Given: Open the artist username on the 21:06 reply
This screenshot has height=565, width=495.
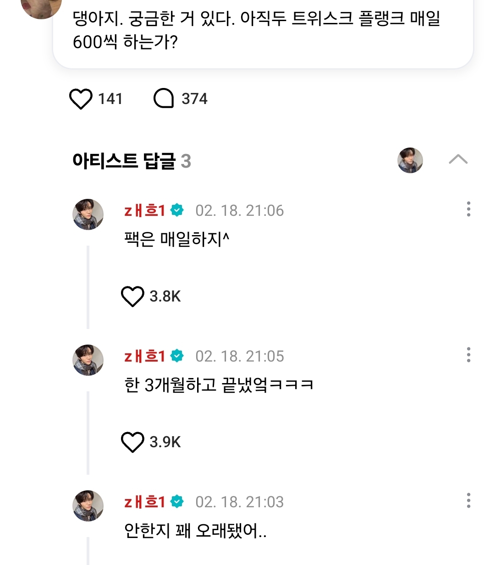Looking at the screenshot, I should [x=144, y=210].
